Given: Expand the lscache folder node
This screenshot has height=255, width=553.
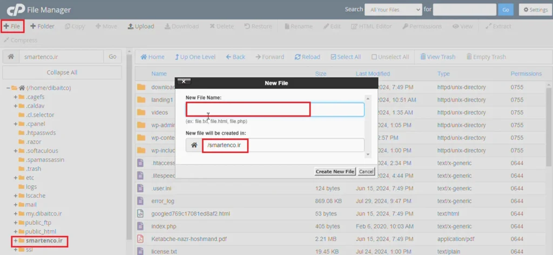Looking at the screenshot, I should (x=16, y=196).
